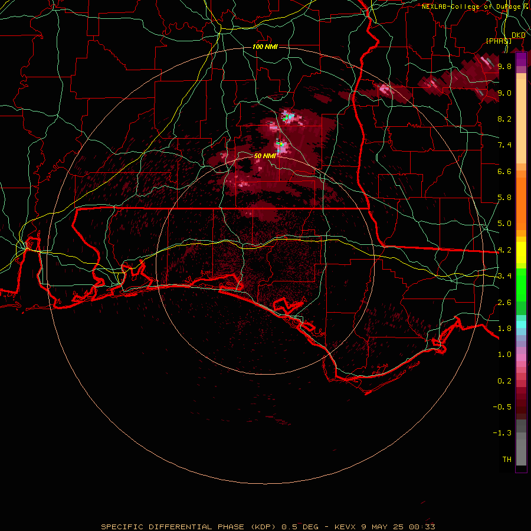Click the 6.6 value on the scale
Image resolution: width=531 pixels, height=531 pixels.
[504, 171]
